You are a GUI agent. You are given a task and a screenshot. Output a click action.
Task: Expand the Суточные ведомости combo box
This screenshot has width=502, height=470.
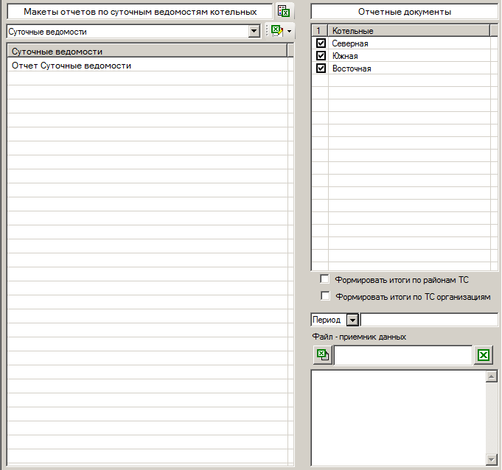(x=254, y=32)
